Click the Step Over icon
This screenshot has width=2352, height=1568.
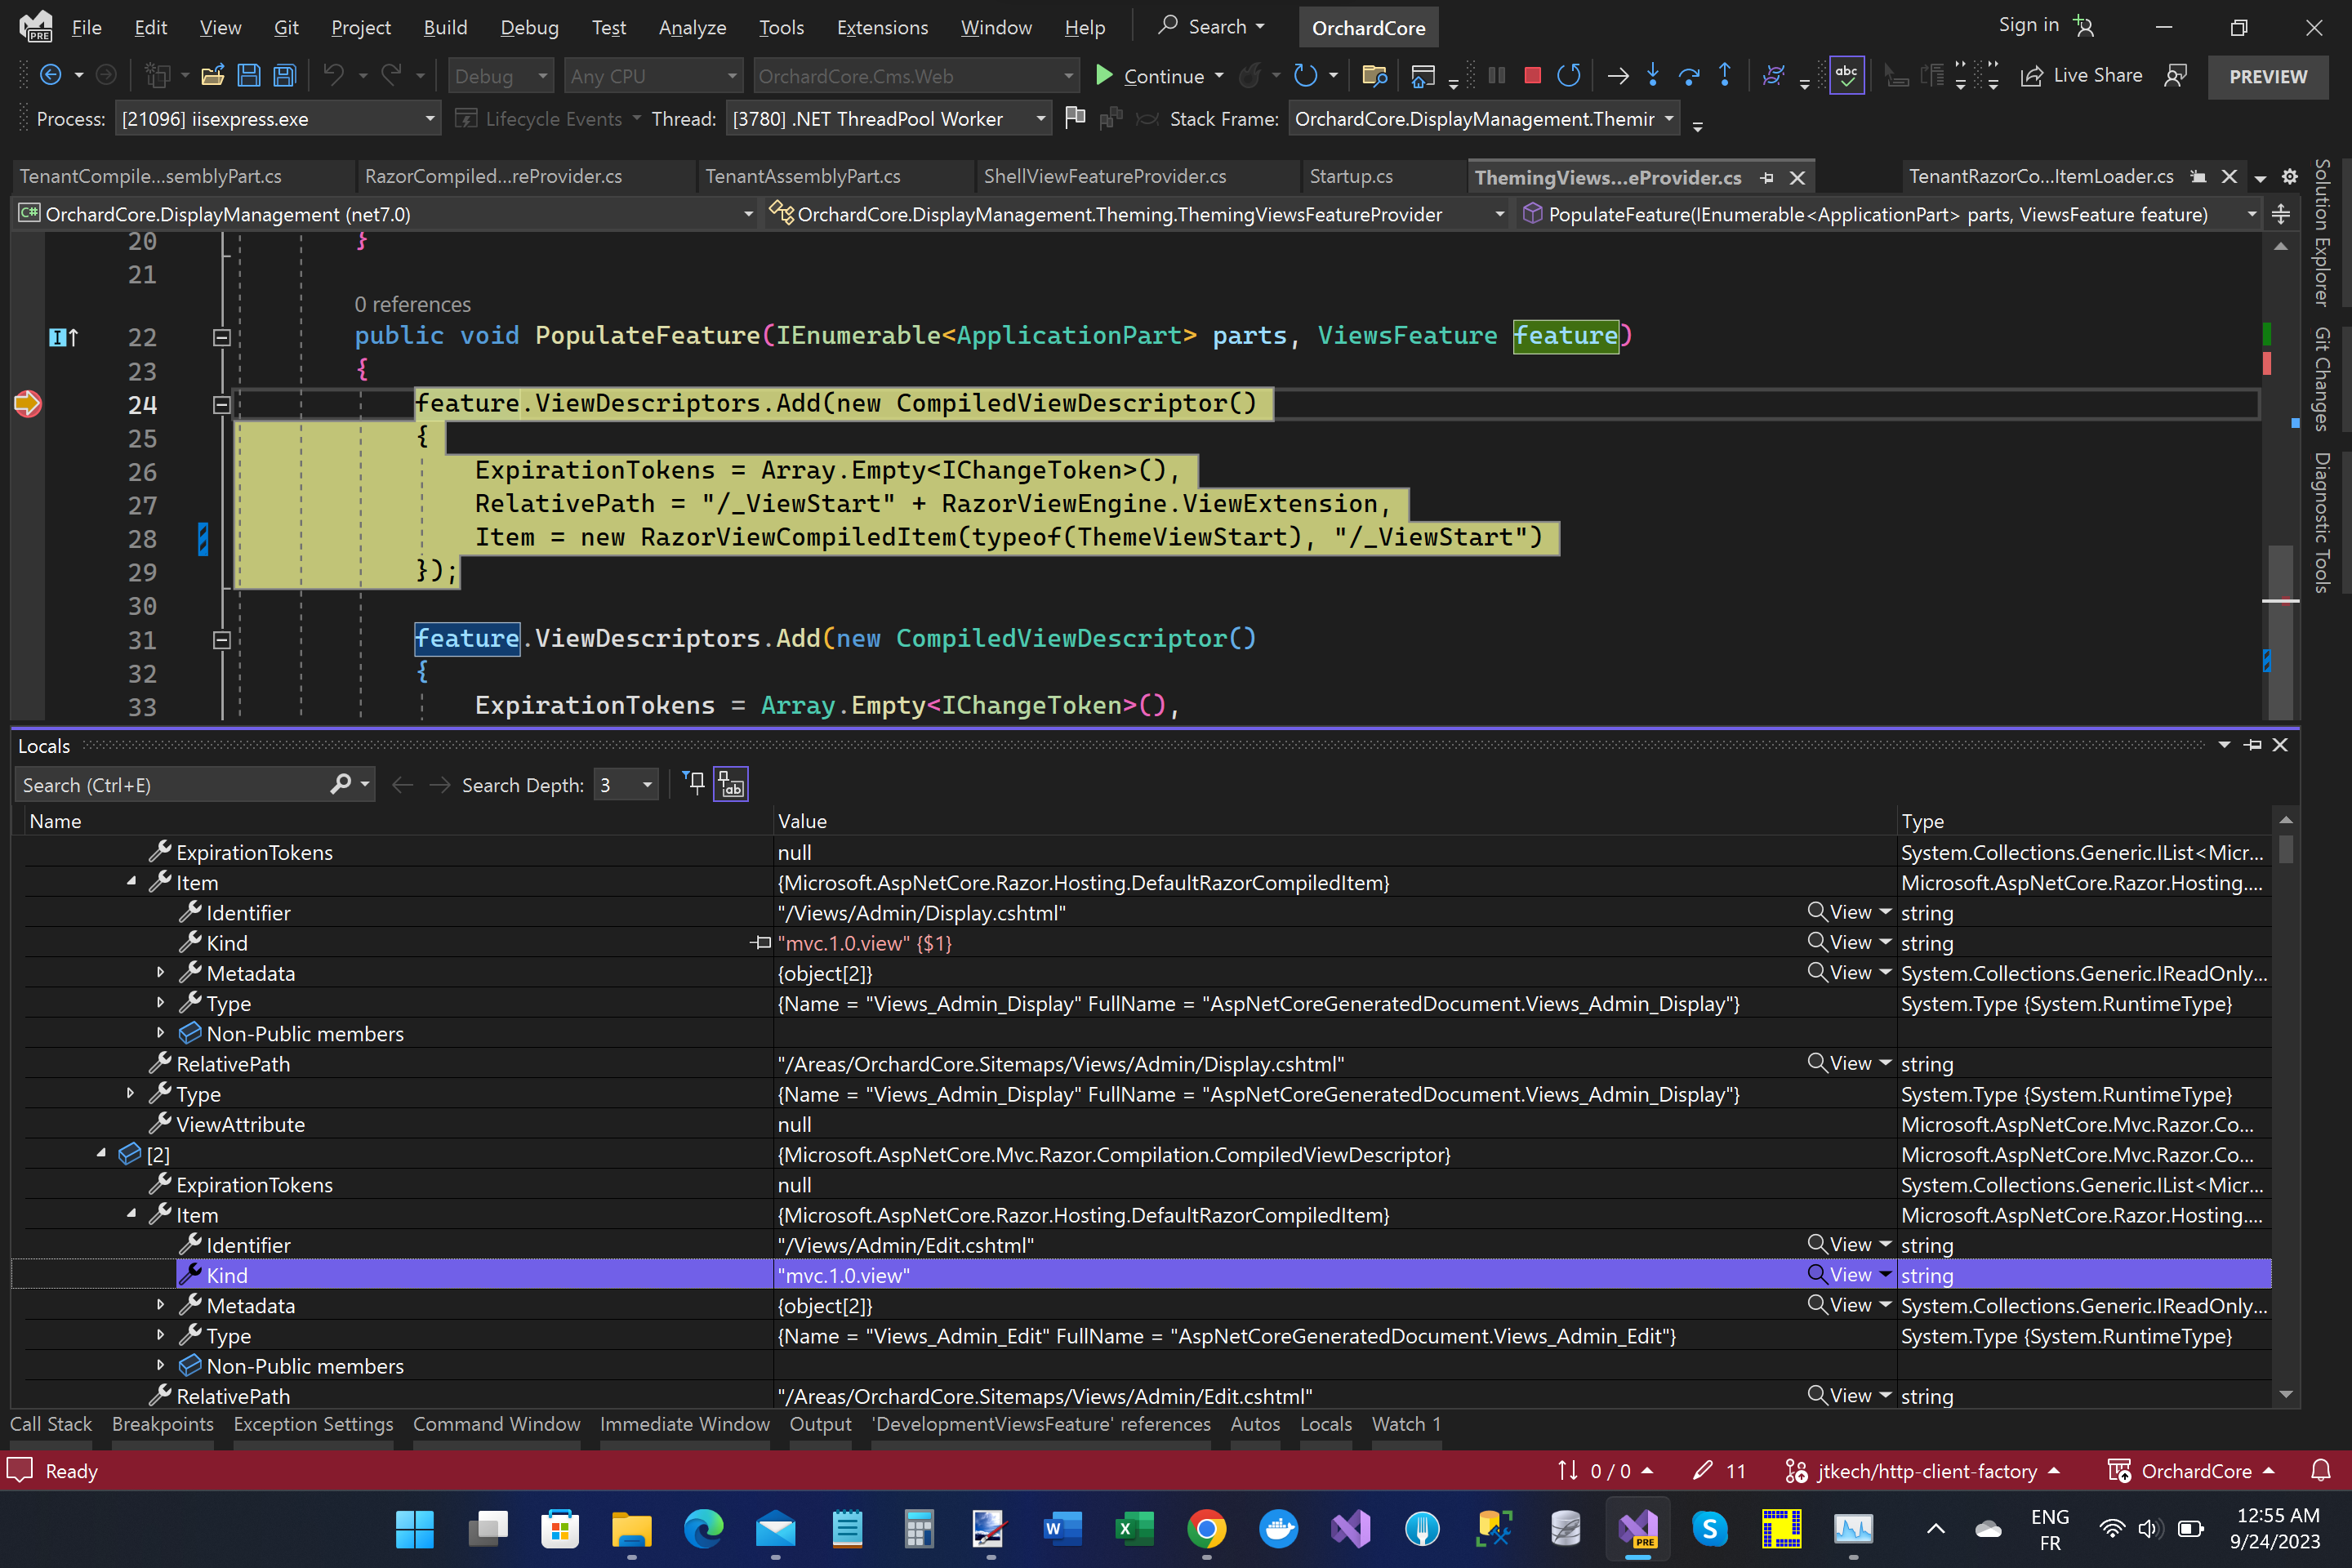point(1689,76)
